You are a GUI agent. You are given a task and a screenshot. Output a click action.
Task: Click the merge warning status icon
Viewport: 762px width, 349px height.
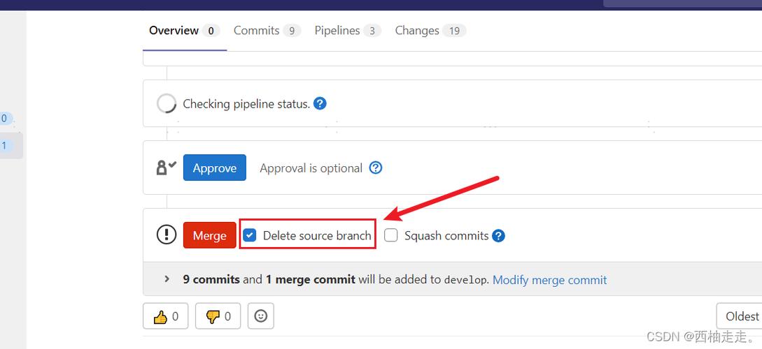click(x=167, y=235)
